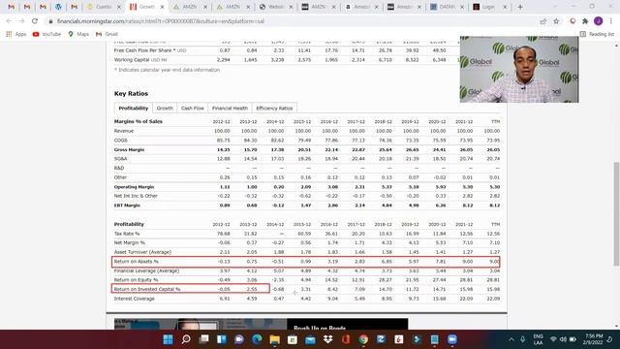Image resolution: width=620 pixels, height=349 pixels.
Task: Select the Efficiency Ratios tab
Action: click(x=274, y=108)
